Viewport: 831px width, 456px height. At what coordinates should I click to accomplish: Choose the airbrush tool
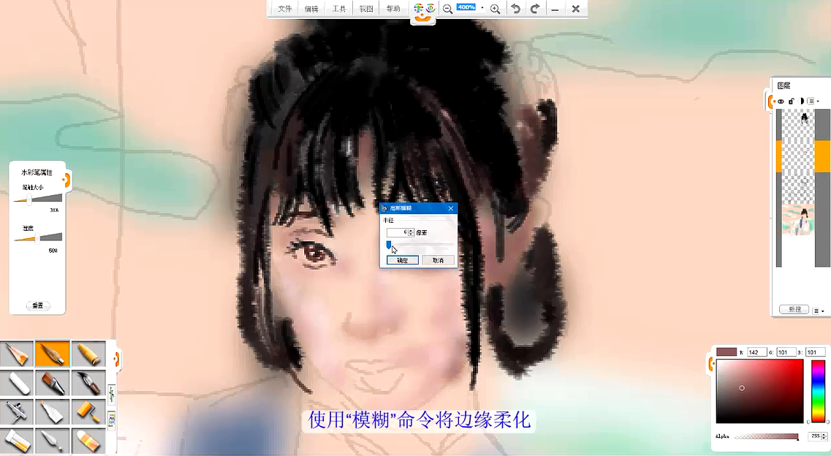pos(16,411)
